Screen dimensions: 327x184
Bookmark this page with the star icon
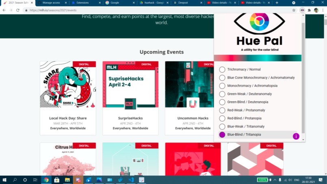pyautogui.click(x=294, y=10)
